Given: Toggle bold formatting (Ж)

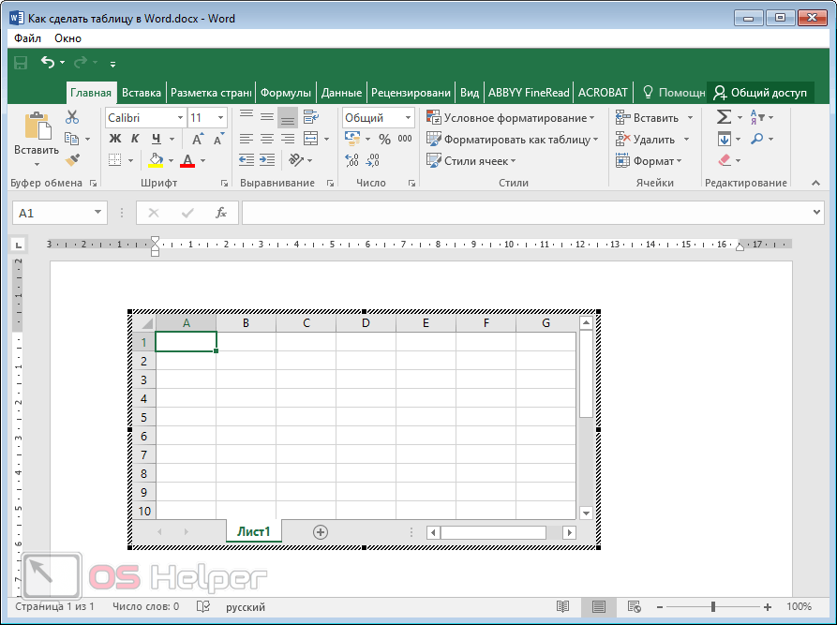Looking at the screenshot, I should click(x=115, y=139).
